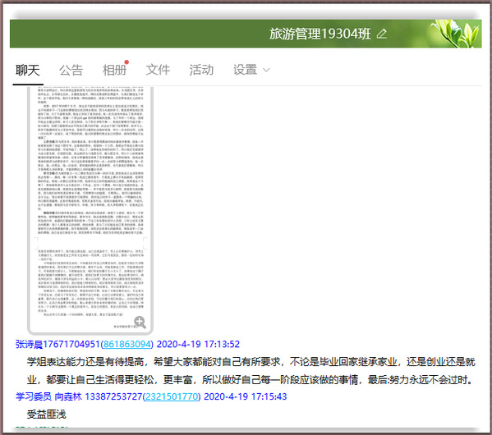Click the long message starting 学姐表达能力
492x435 pixels.
click(251, 371)
